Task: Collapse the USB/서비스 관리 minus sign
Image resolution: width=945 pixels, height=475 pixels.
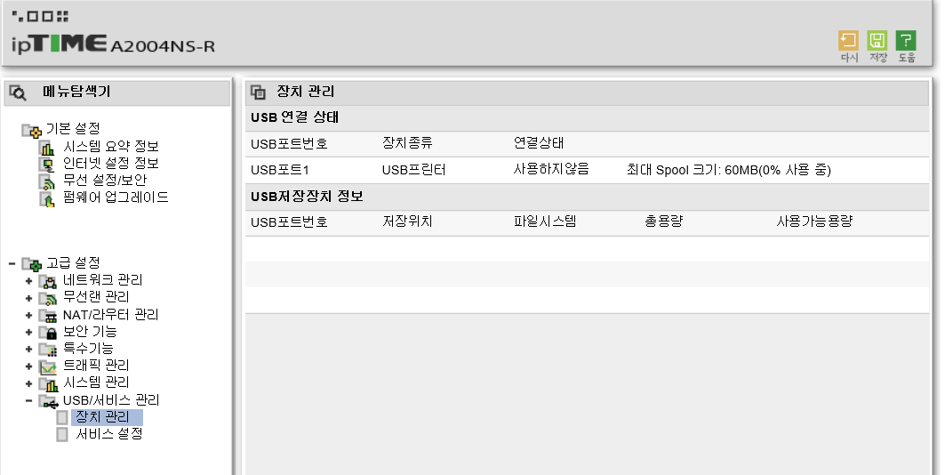Action: [x=28, y=400]
